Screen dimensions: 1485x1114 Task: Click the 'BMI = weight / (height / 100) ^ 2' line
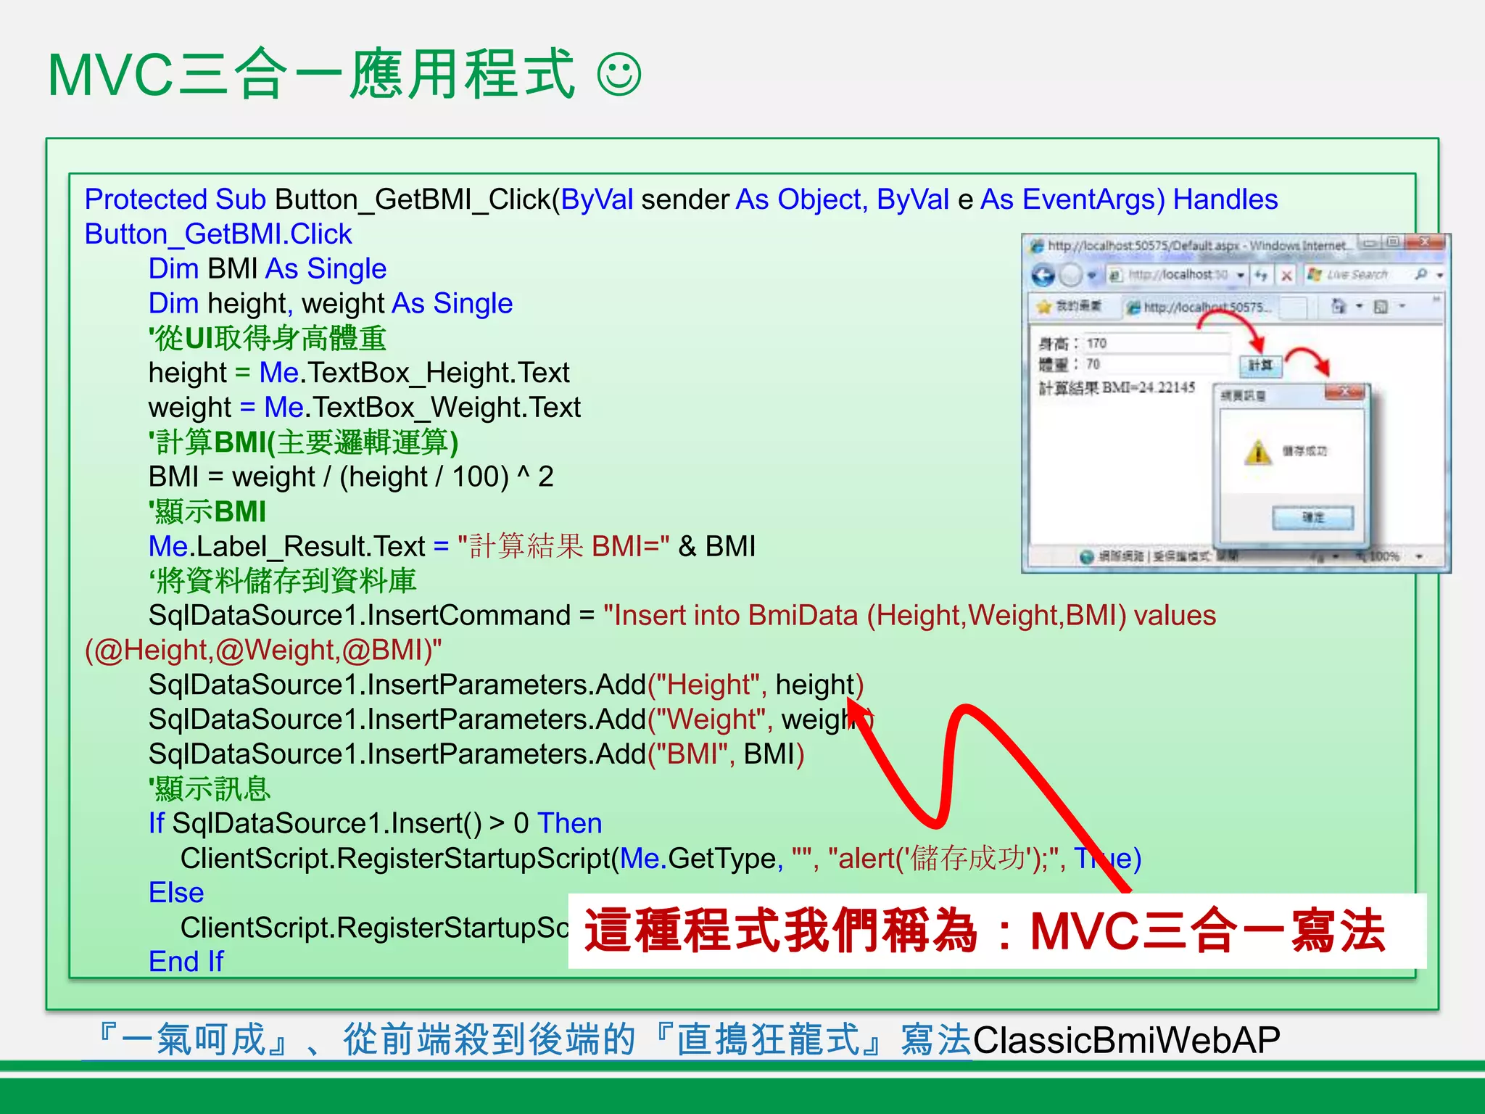tap(351, 477)
